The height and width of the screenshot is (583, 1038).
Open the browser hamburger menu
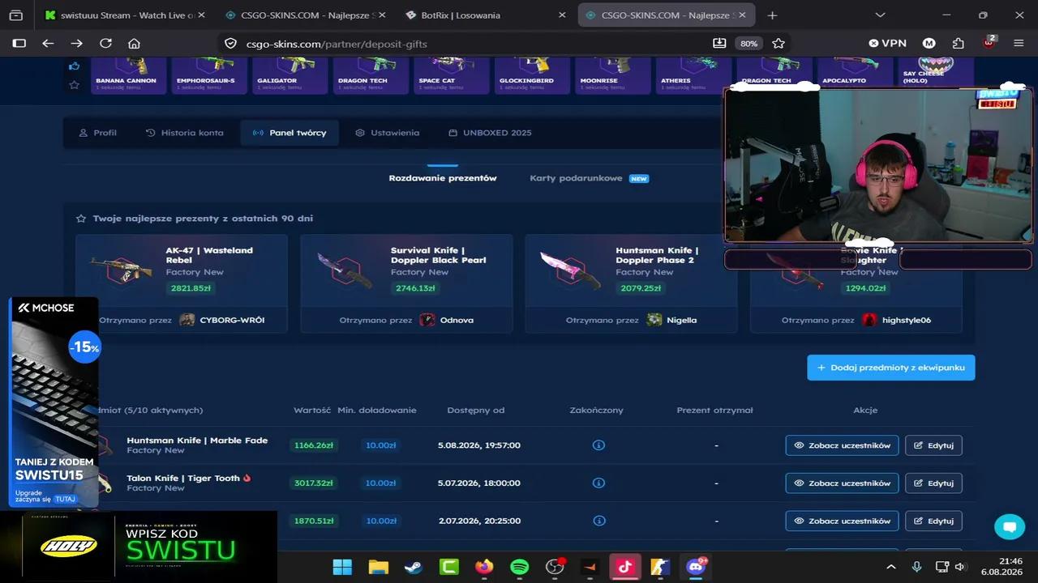[x=1019, y=43]
